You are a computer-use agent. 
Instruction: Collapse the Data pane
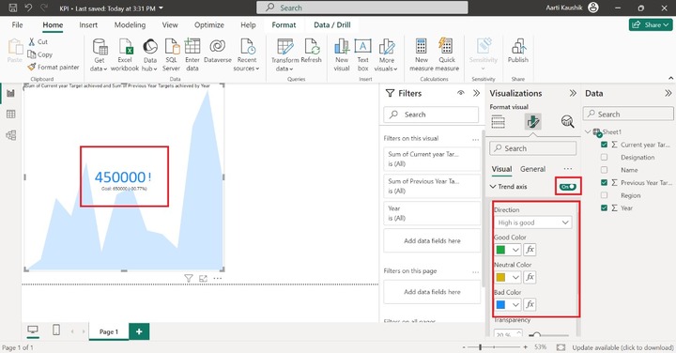668,93
